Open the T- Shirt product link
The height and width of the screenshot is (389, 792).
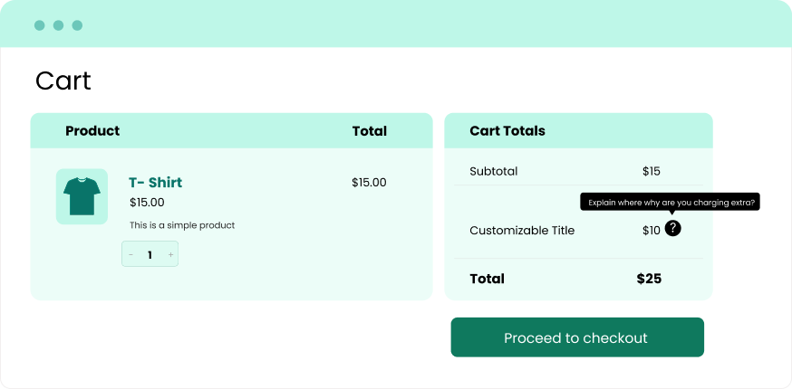[155, 183]
